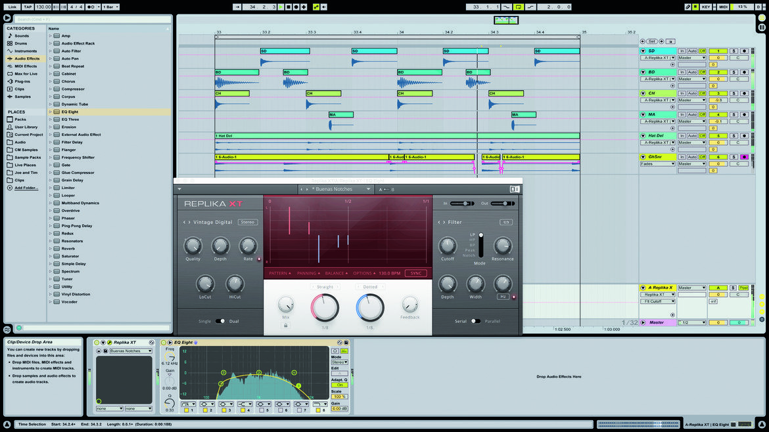Save the EQ Eight preset with disk icon

(346, 342)
